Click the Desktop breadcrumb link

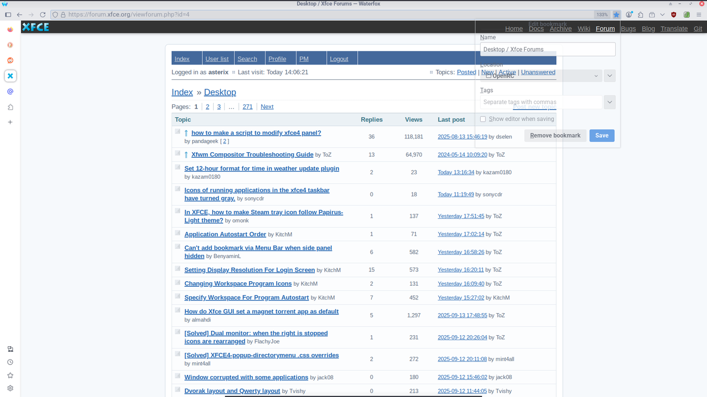pyautogui.click(x=220, y=92)
